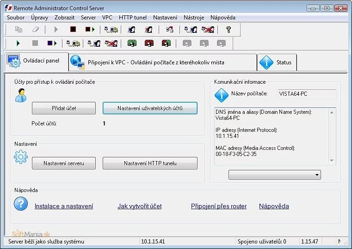Open the Připojení přes router link
This screenshot has height=249, width=352.
219,206
